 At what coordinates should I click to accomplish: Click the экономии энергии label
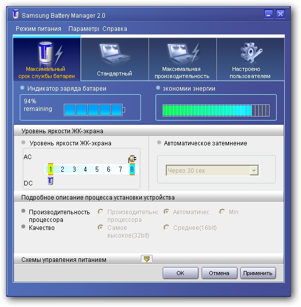pyautogui.click(x=189, y=89)
